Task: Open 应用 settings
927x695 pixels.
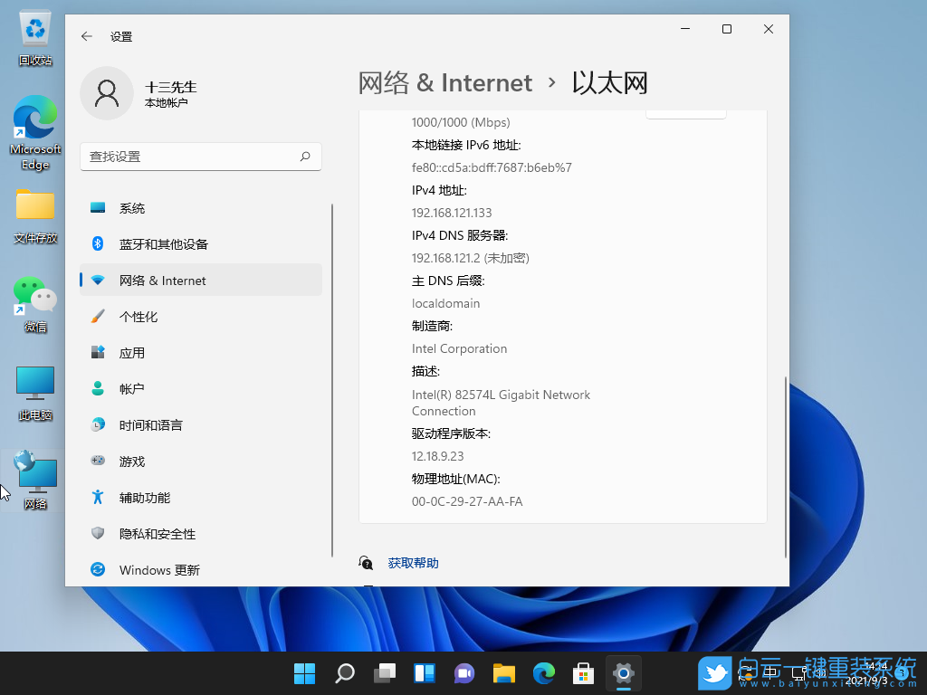Action: pyautogui.click(x=132, y=352)
